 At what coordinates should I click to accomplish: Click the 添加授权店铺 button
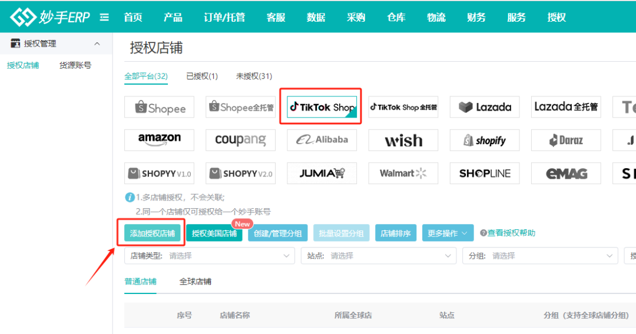click(152, 233)
